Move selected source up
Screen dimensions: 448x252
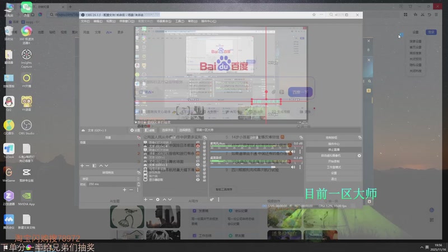[164, 199]
